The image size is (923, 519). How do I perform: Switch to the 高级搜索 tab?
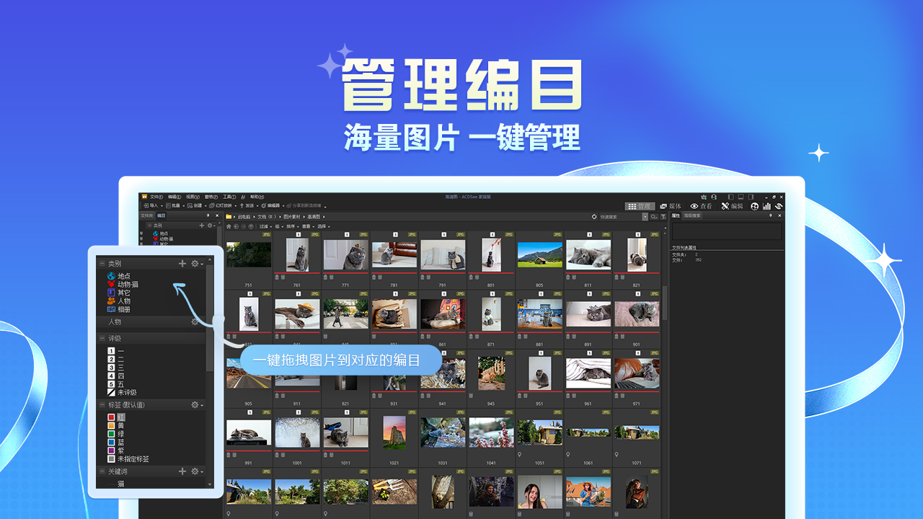(692, 216)
